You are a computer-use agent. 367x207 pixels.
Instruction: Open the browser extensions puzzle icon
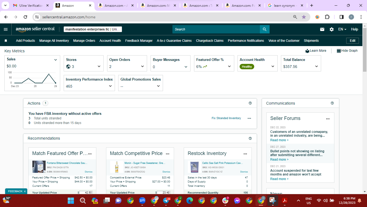(327, 17)
